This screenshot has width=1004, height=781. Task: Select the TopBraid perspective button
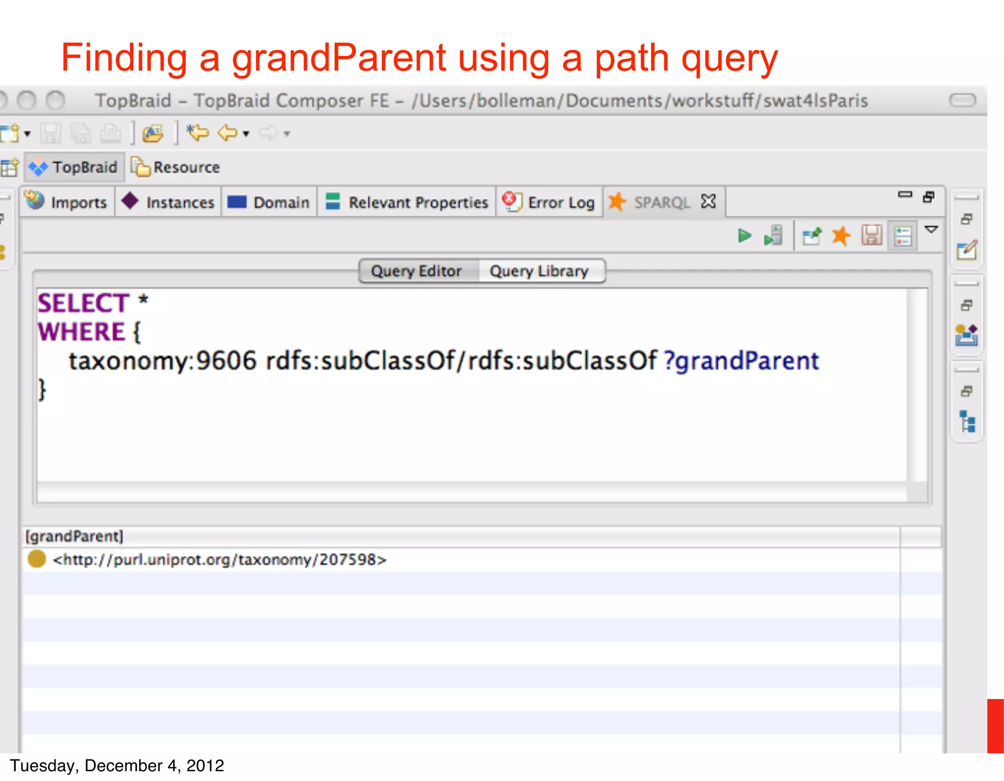pyautogui.click(x=74, y=168)
